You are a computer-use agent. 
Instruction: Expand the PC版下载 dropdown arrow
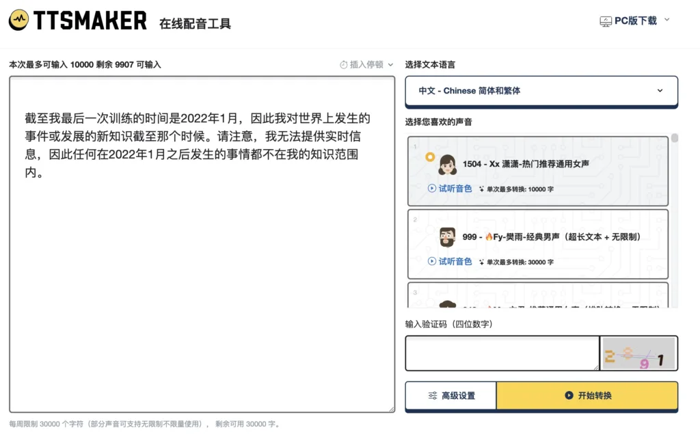tap(667, 21)
